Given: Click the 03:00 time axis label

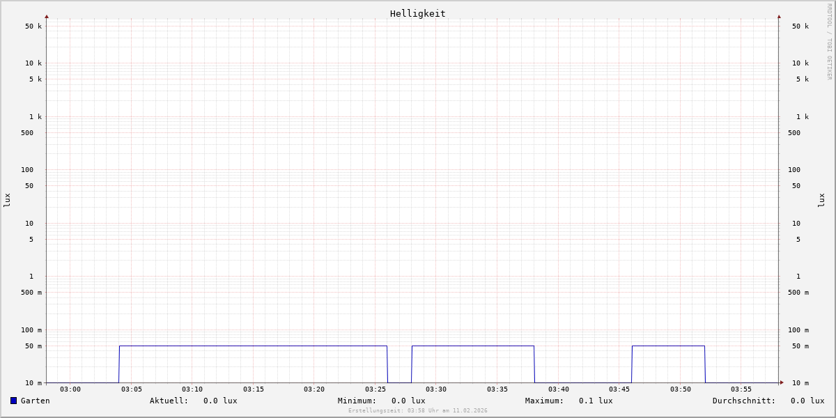Looking at the screenshot, I should click(x=70, y=389).
